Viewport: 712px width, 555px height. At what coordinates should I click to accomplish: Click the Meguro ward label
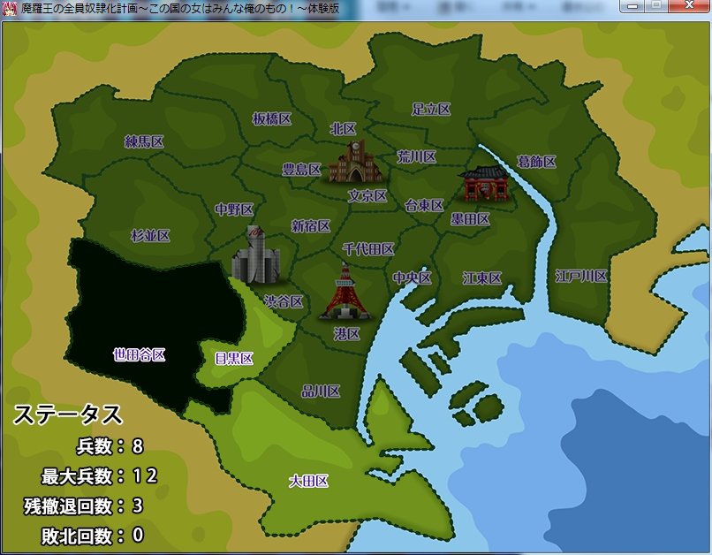[x=234, y=358]
